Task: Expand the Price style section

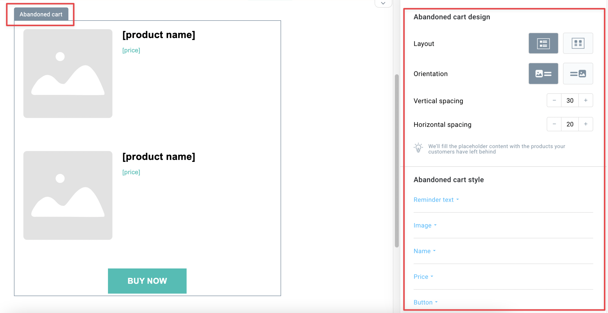Action: (x=423, y=277)
